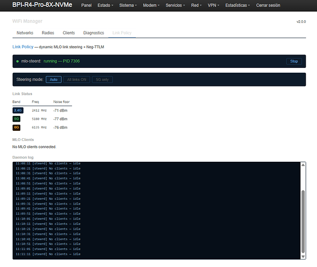Image resolution: width=317 pixels, height=267 pixels.
Task: Switch steering mode to All links ON
Action: [x=77, y=80]
